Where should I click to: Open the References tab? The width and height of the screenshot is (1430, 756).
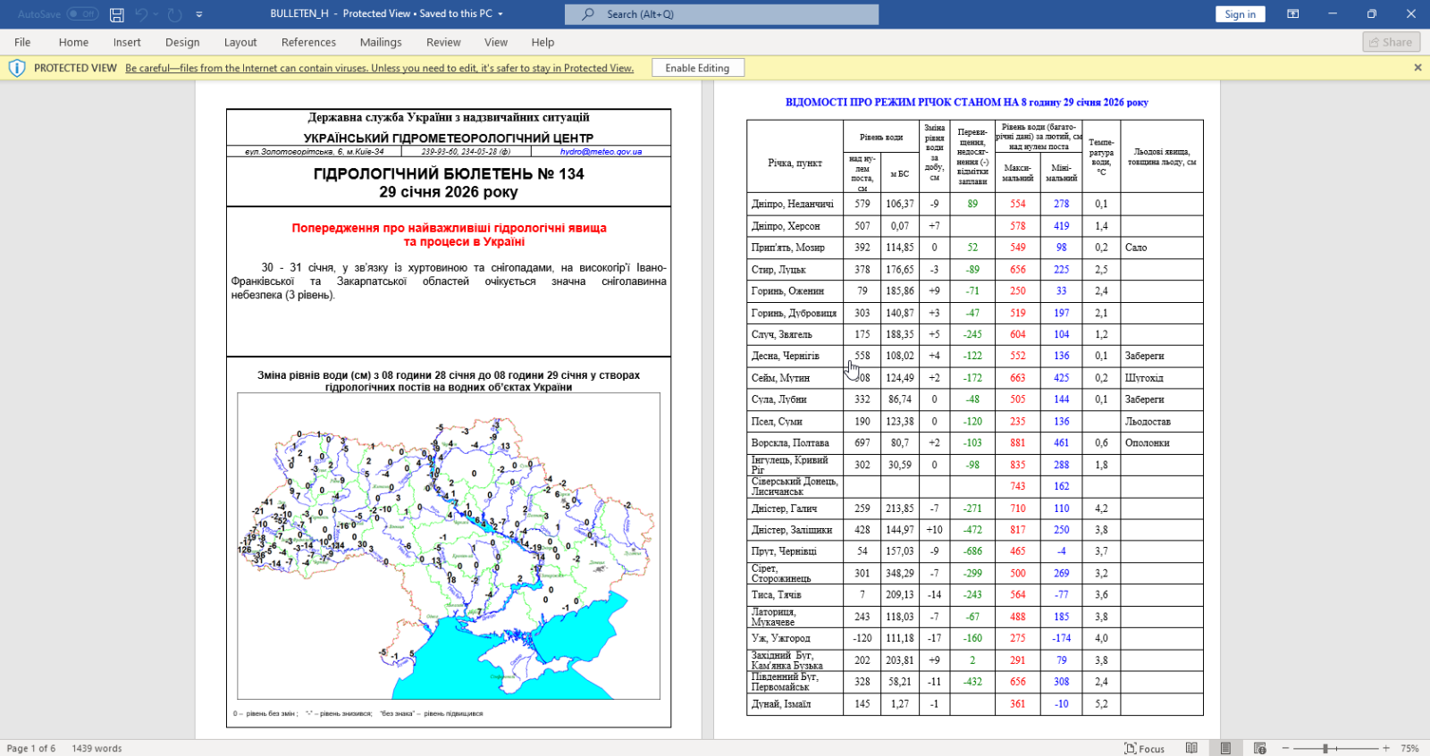(308, 42)
